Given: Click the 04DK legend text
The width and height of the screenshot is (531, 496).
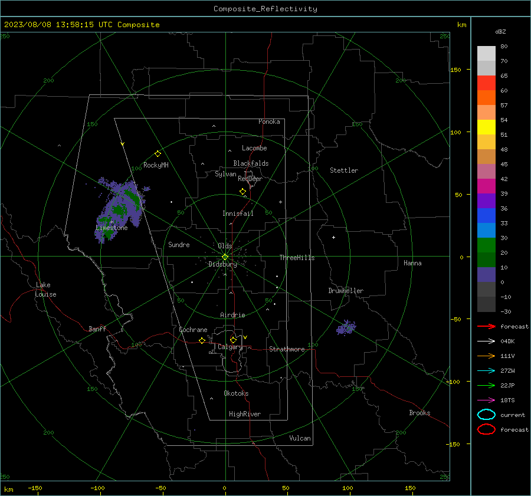Looking at the screenshot, I should click(x=507, y=341).
